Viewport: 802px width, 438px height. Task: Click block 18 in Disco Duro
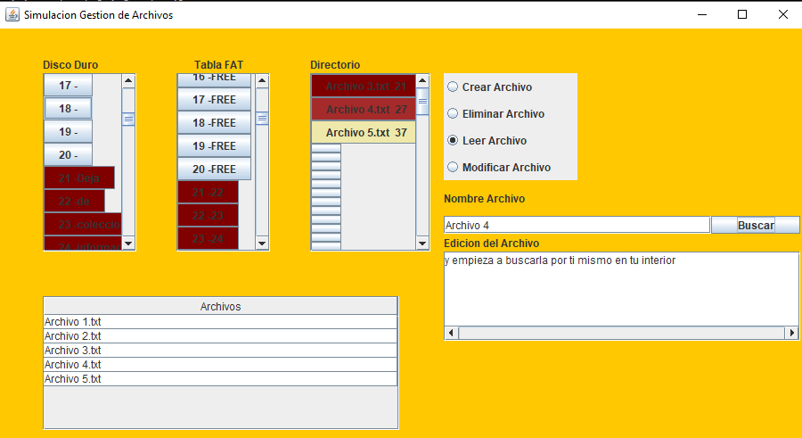pos(68,108)
